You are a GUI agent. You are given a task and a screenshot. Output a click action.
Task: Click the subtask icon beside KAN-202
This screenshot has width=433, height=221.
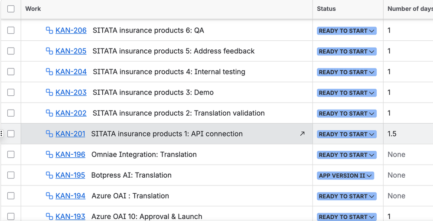point(49,113)
